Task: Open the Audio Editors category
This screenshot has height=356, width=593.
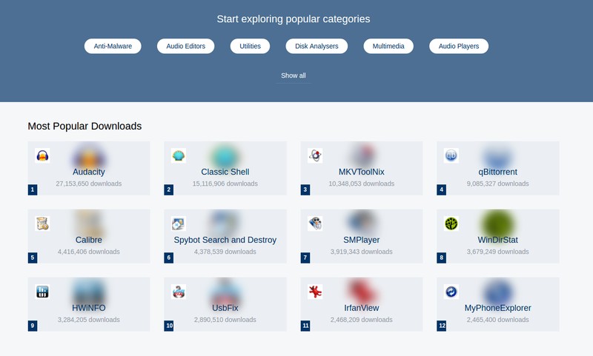Action: coord(186,46)
